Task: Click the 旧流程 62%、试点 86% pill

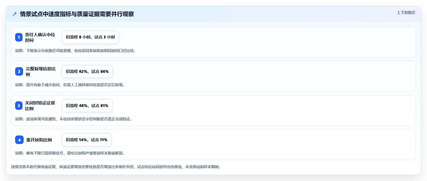Action: pos(87,71)
